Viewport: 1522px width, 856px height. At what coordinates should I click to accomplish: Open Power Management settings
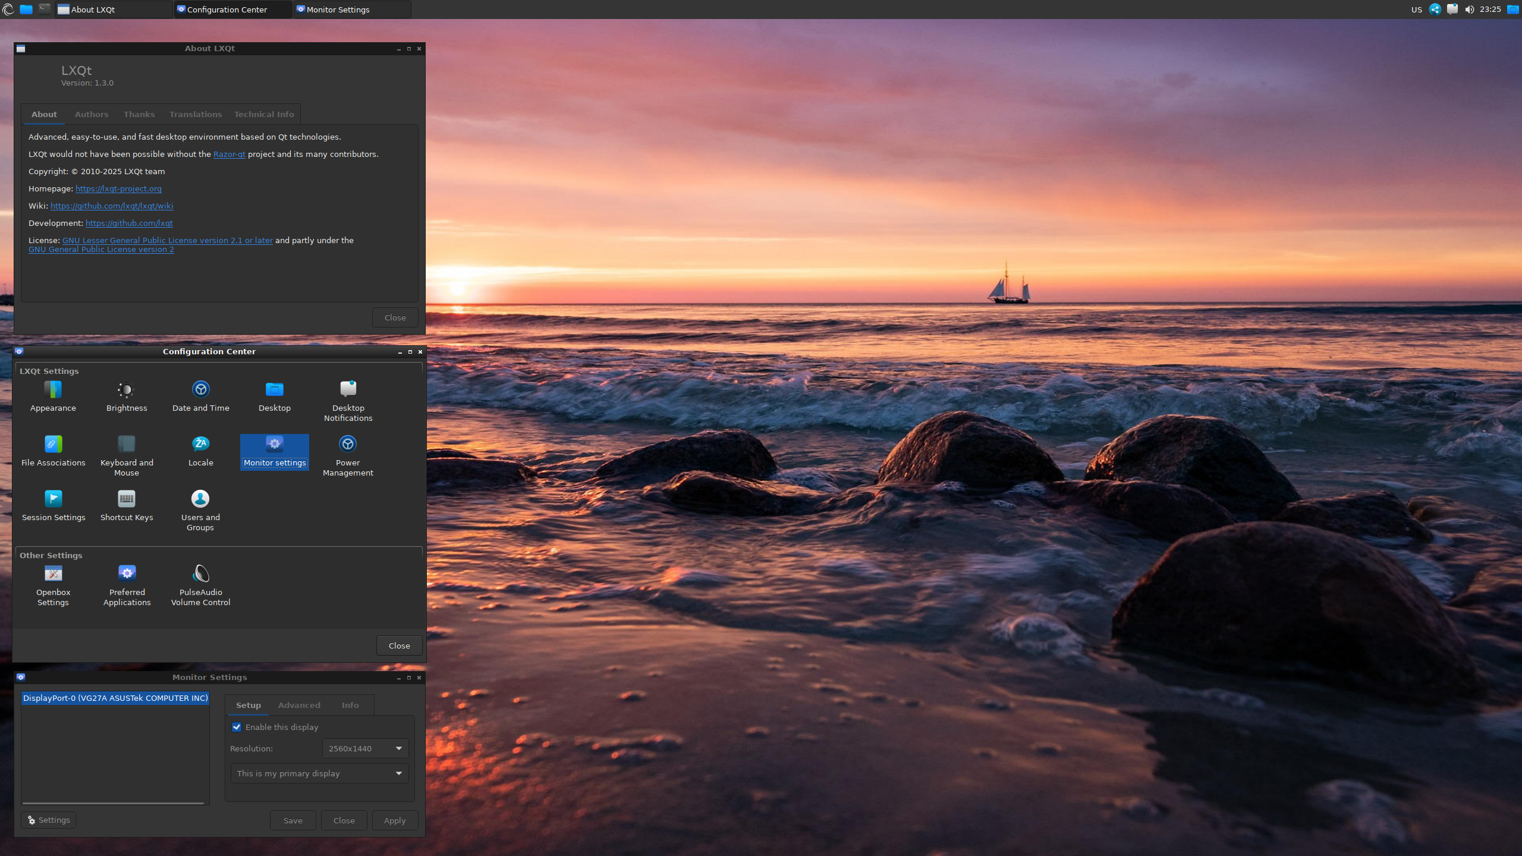[348, 445]
